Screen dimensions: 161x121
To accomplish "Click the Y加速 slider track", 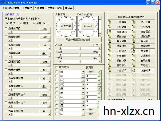I will point(80,55).
